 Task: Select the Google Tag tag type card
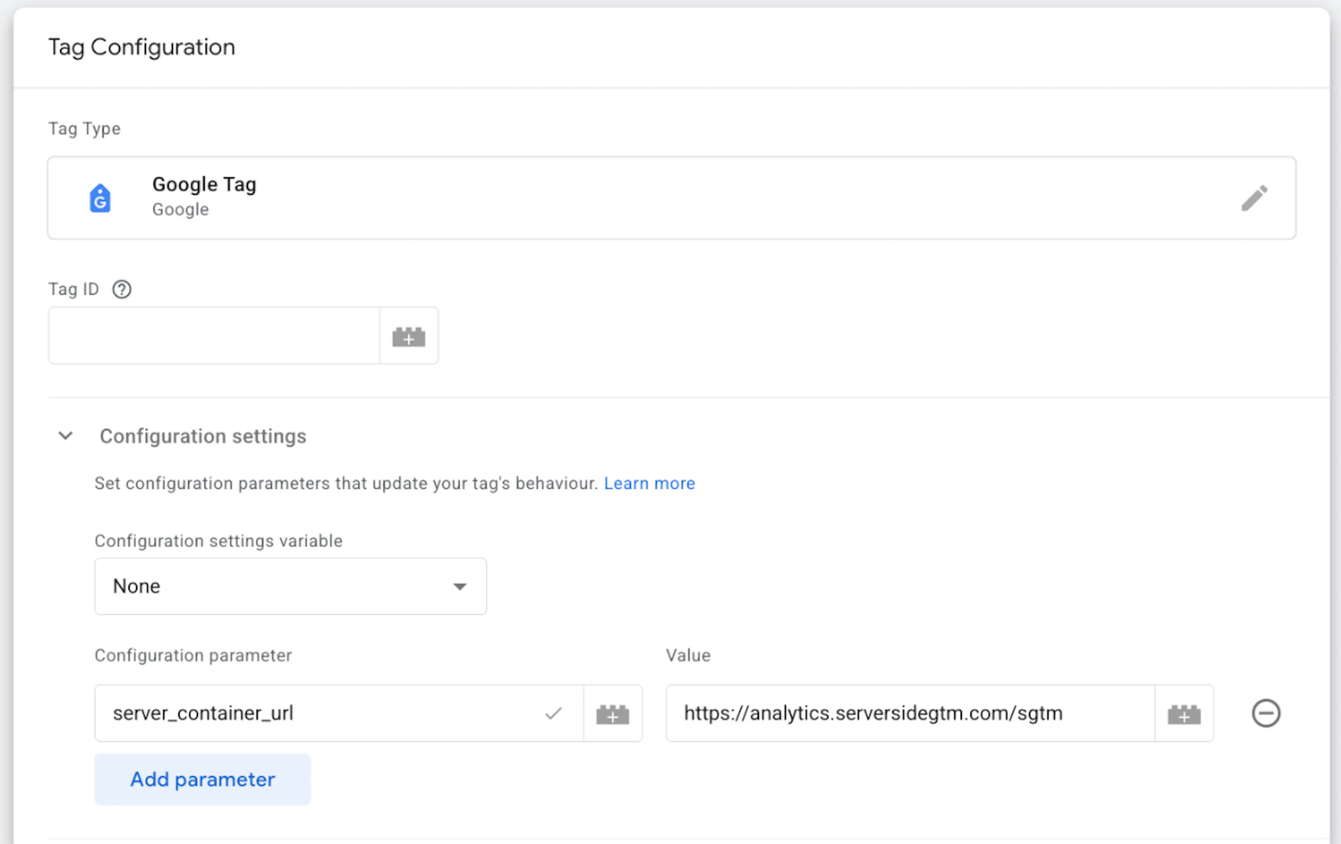672,198
